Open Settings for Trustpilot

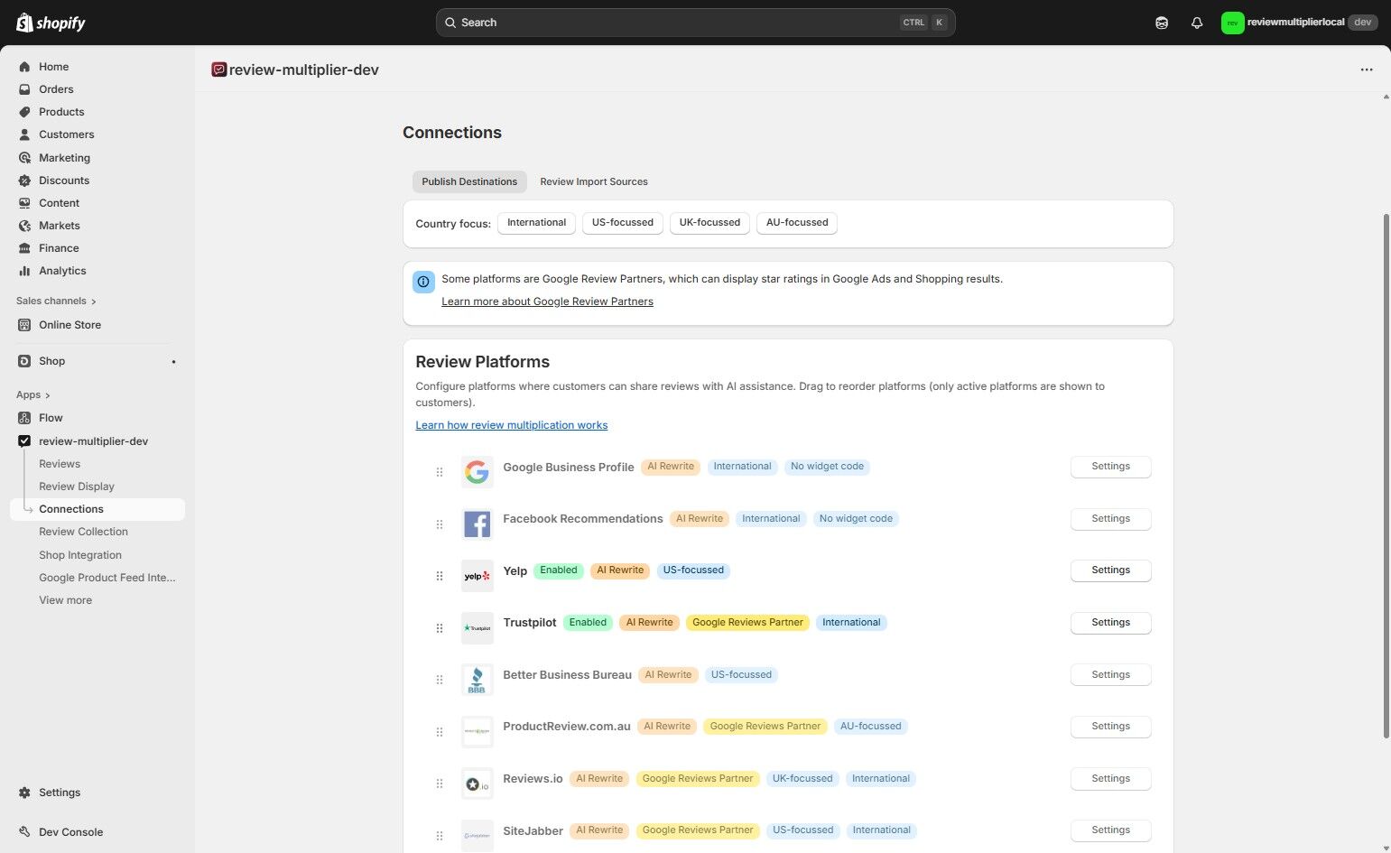(x=1111, y=623)
